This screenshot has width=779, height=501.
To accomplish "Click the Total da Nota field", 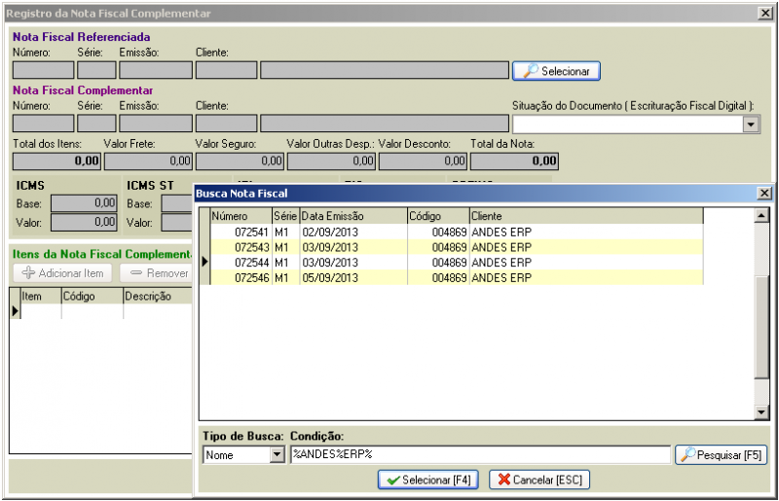I will [514, 161].
